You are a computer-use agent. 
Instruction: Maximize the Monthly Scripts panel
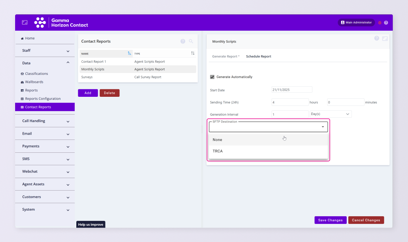coord(385,39)
